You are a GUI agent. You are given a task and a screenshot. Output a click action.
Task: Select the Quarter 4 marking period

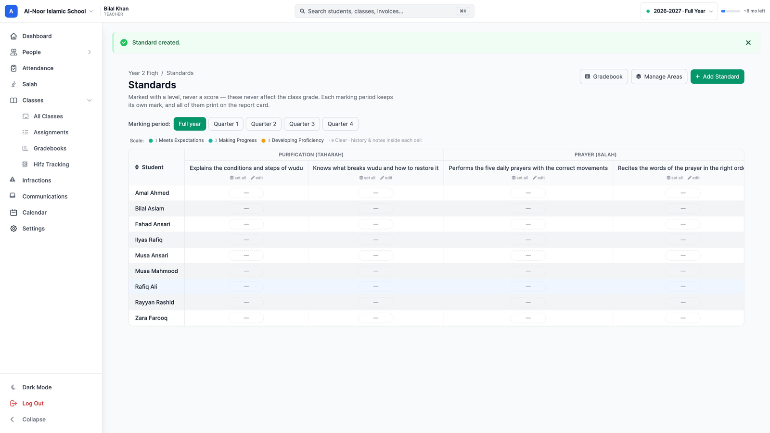340,124
